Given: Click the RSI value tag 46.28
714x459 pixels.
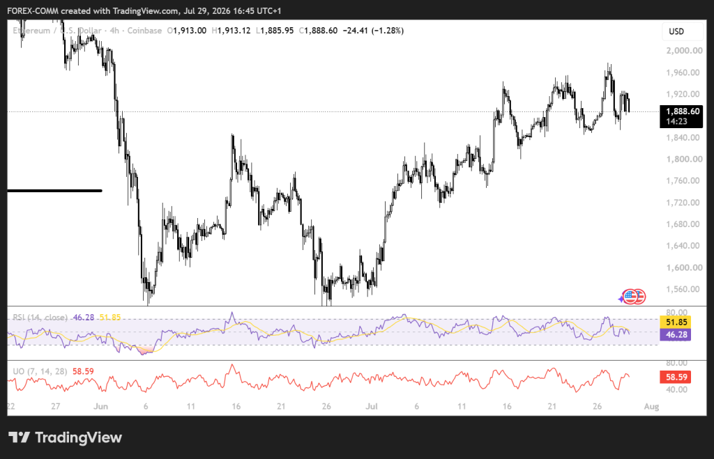Looking at the screenshot, I should pyautogui.click(x=676, y=335).
